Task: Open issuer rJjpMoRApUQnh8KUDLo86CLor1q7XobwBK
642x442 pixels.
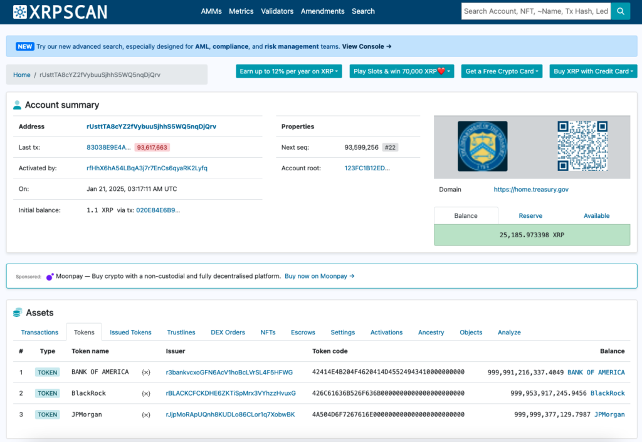Action: [231, 414]
